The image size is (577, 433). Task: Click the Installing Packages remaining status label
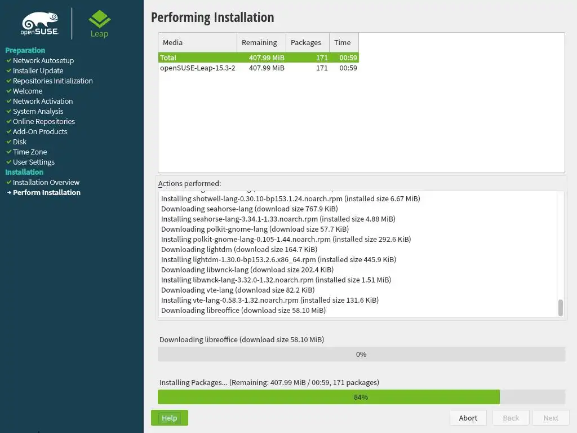pos(269,383)
